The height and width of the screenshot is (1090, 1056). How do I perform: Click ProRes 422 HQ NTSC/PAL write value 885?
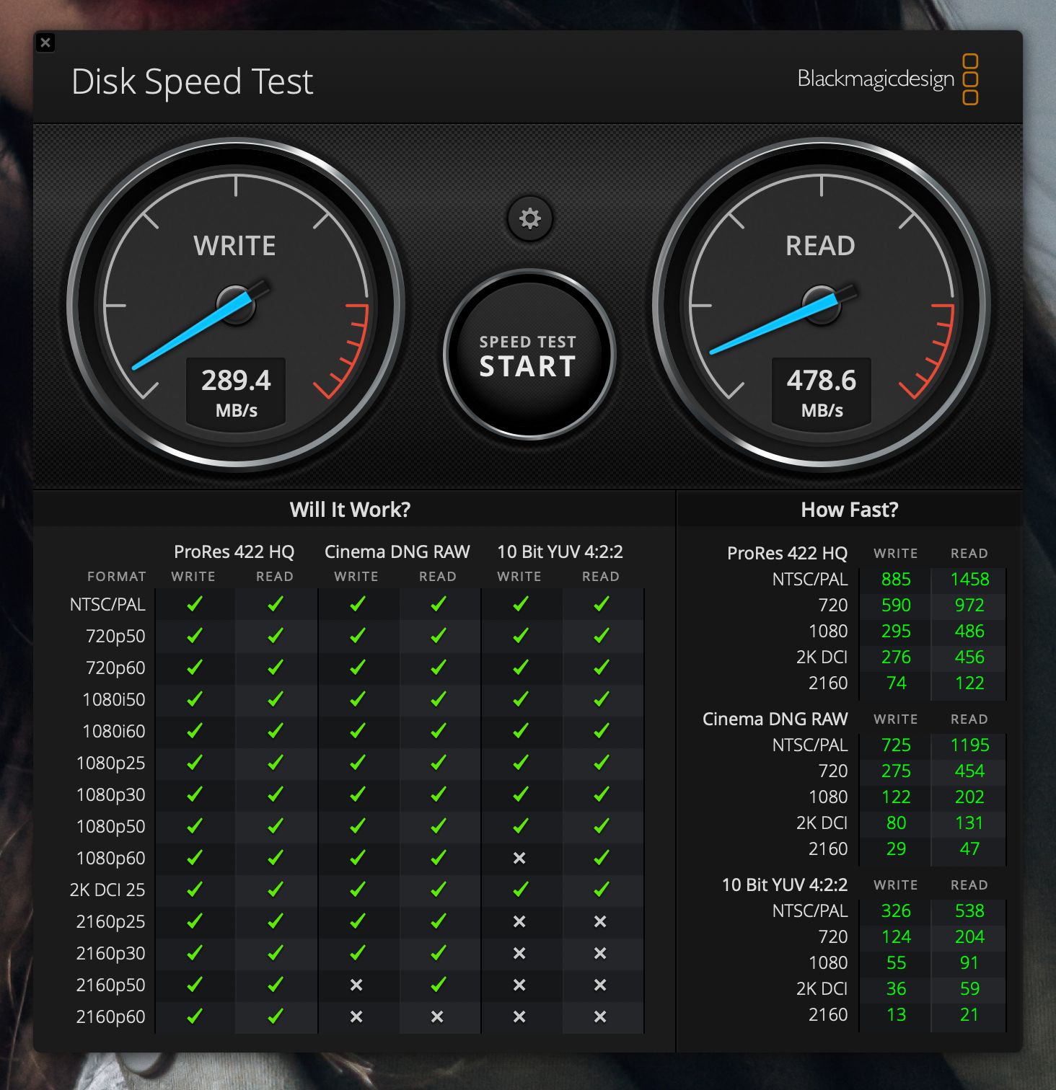click(896, 580)
